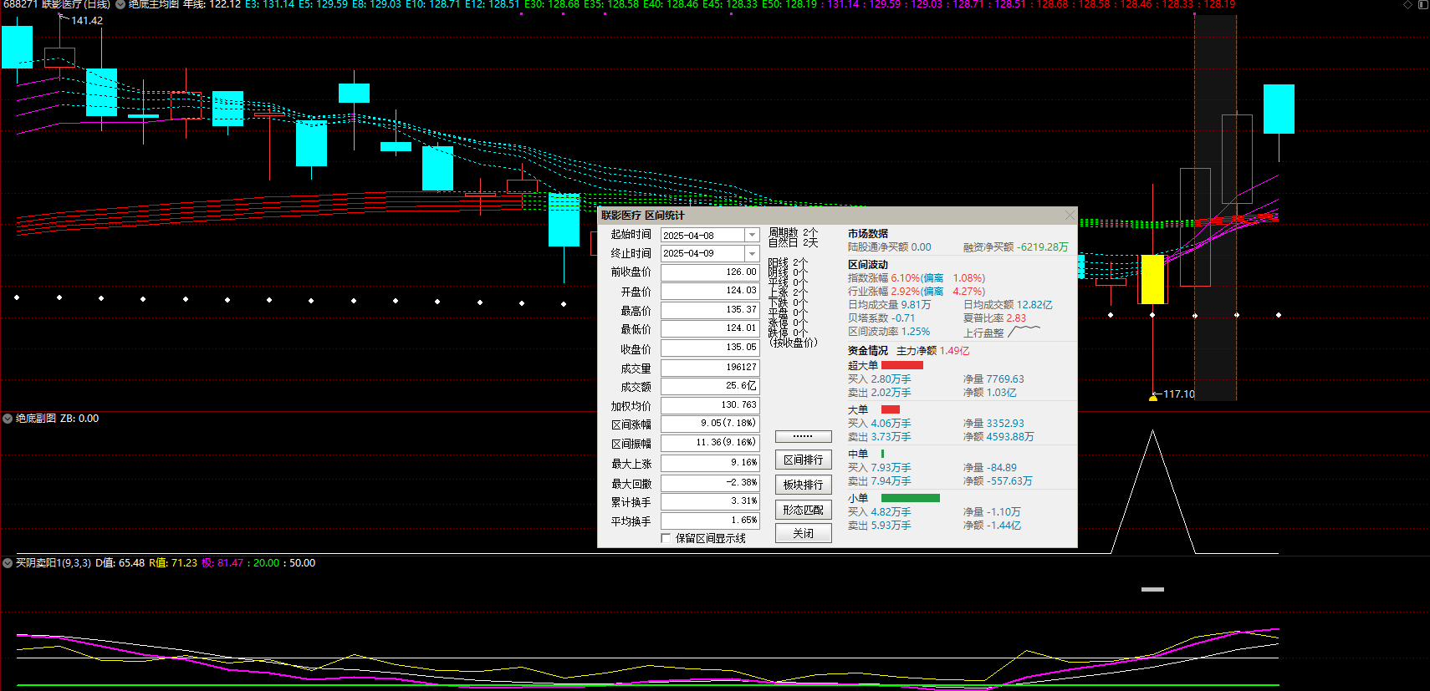Viewport: 1430px width, 691px height.
Task: Click the yellow triangle marker at 117.10 low
Action: [1153, 398]
